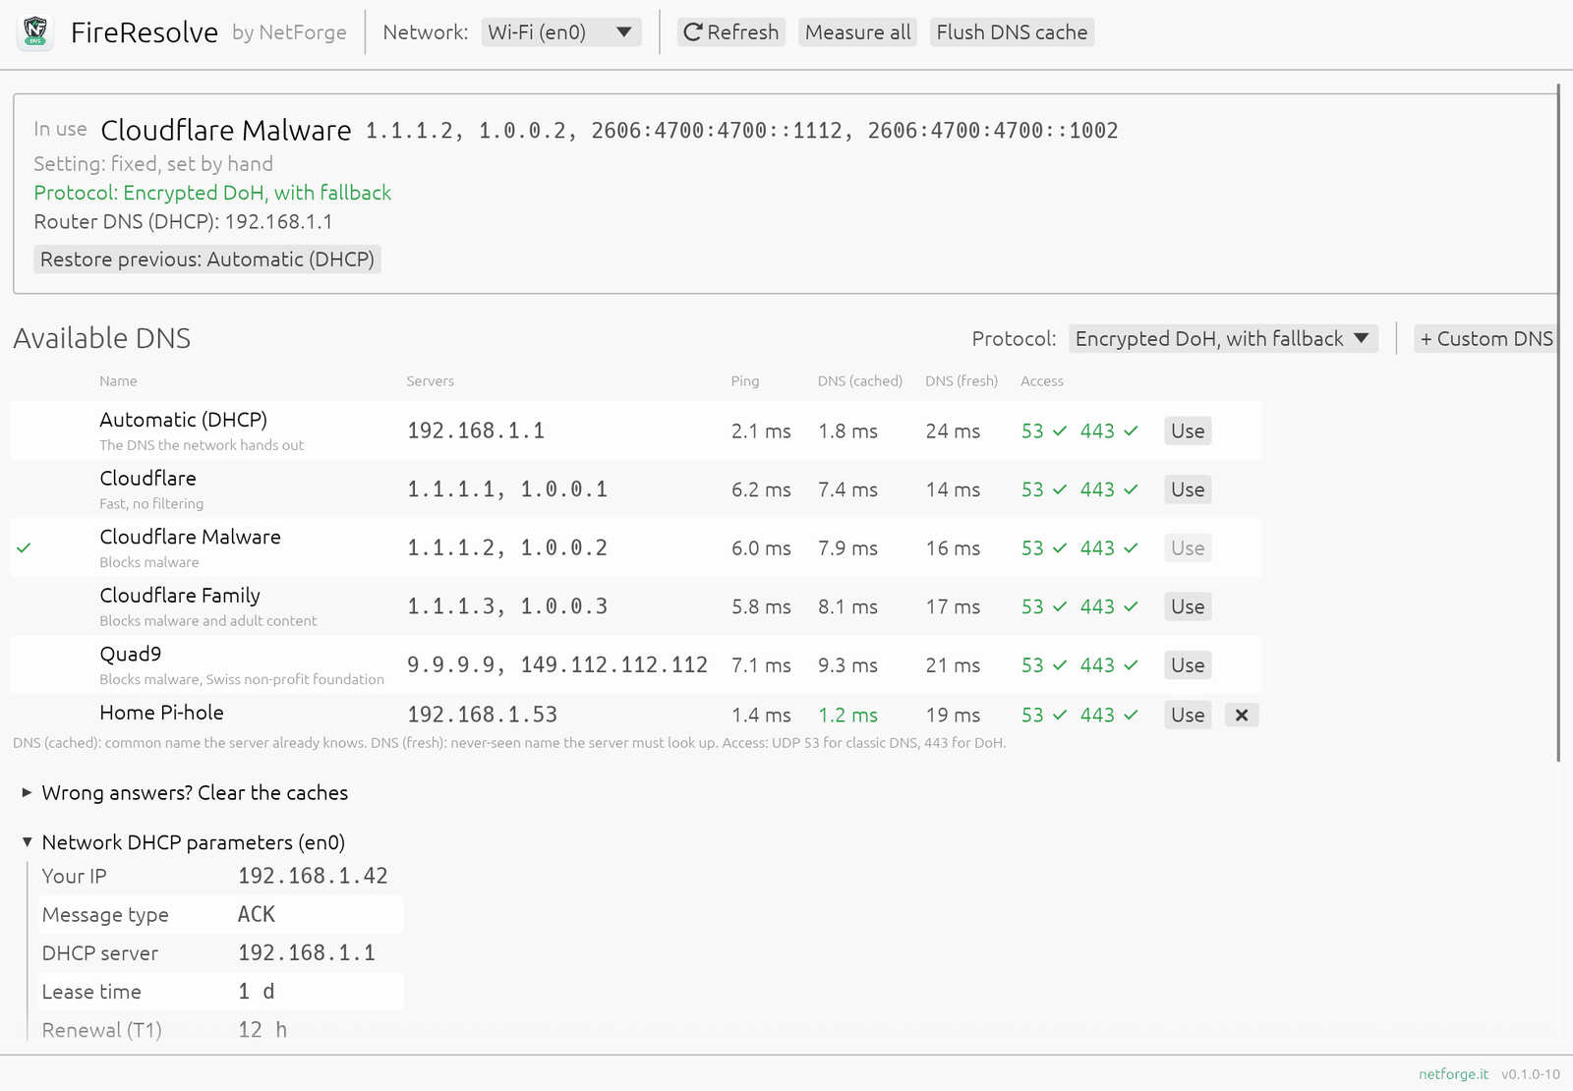The height and width of the screenshot is (1091, 1573).
Task: Click the Ping column header
Action: pos(745,381)
